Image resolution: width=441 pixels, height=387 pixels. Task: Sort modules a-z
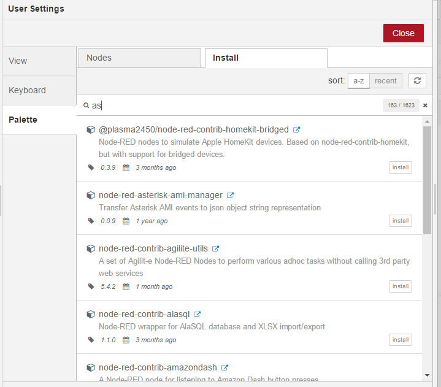point(359,81)
